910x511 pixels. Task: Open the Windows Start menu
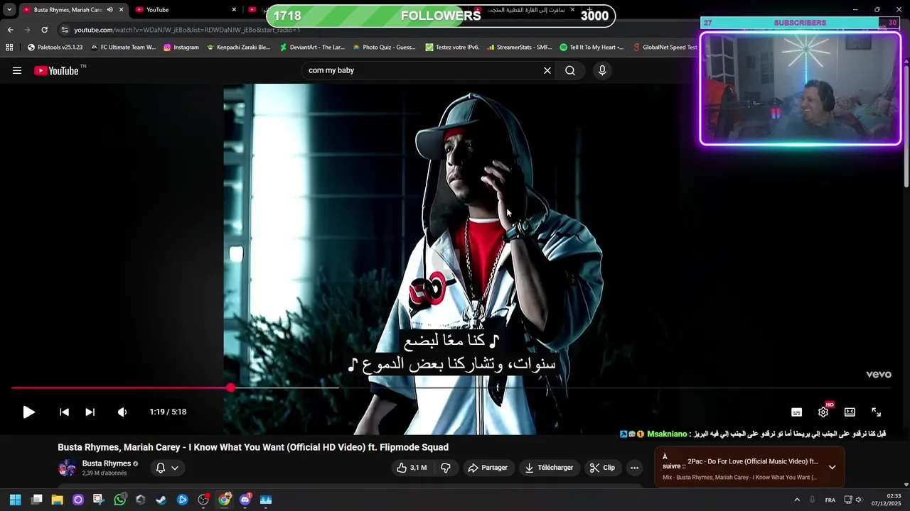pyautogui.click(x=15, y=500)
